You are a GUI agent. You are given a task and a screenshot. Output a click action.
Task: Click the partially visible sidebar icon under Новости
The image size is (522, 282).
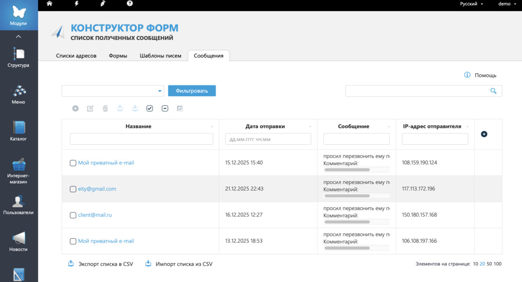click(19, 275)
